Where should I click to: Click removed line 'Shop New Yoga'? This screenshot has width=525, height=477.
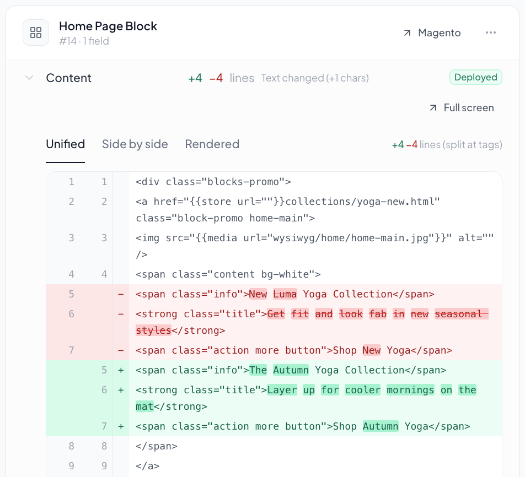tap(274, 350)
